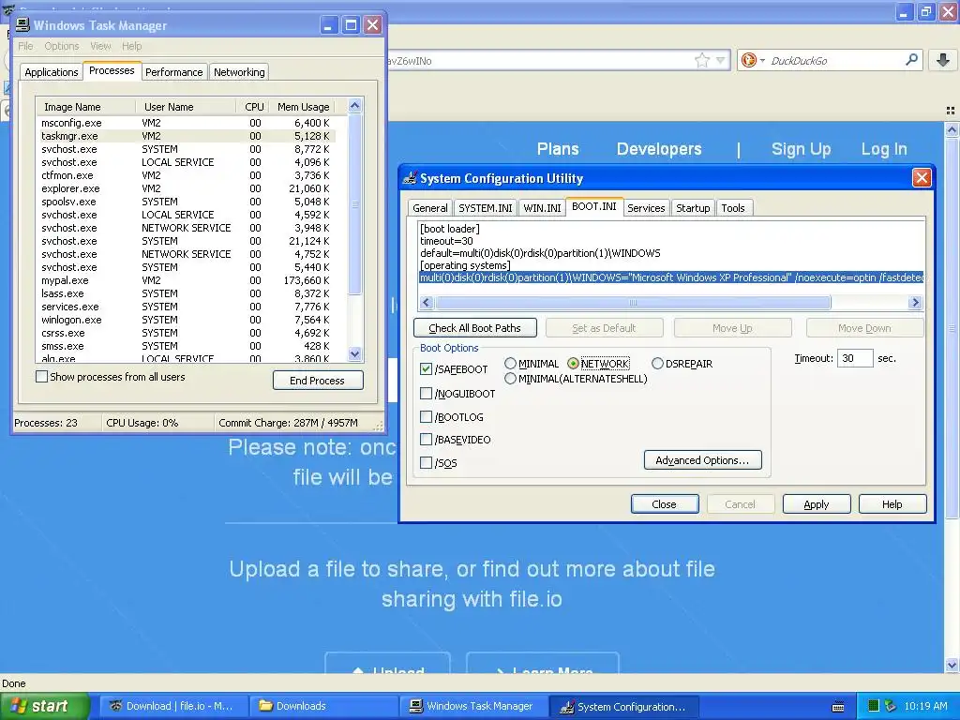Image resolution: width=960 pixels, height=720 pixels.
Task: Click System Configuration Utility title icon
Action: (411, 178)
